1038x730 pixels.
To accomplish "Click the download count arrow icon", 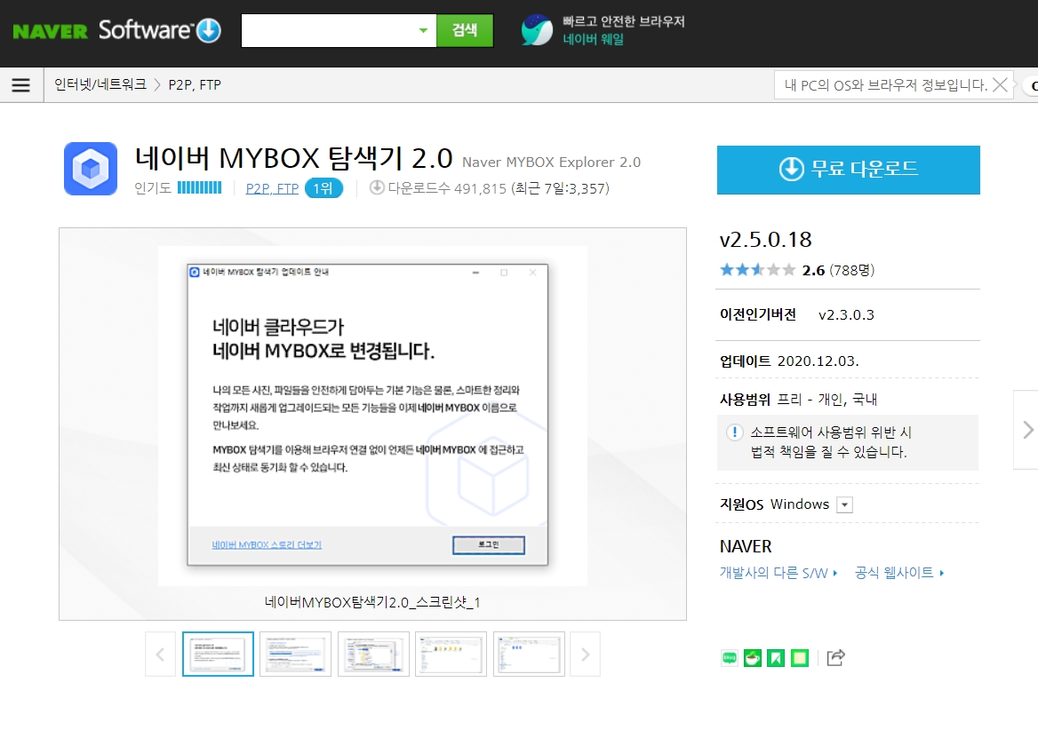I will (x=377, y=187).
